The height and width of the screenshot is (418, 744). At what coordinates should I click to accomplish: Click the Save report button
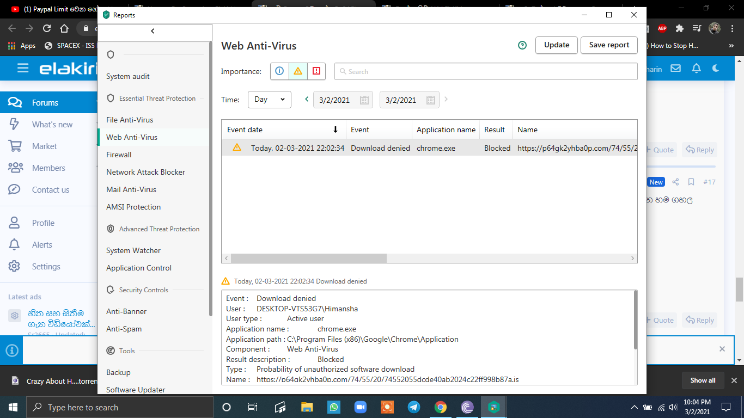click(609, 45)
